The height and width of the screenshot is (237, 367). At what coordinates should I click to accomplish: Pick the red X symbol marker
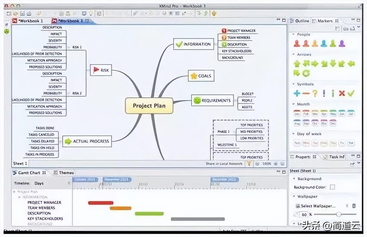point(342,93)
